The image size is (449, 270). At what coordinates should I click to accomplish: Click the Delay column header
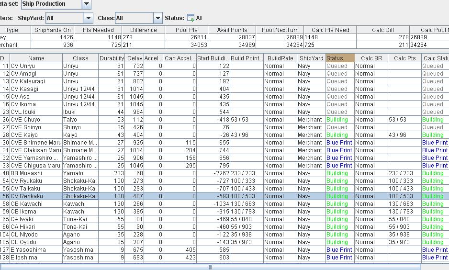point(135,58)
